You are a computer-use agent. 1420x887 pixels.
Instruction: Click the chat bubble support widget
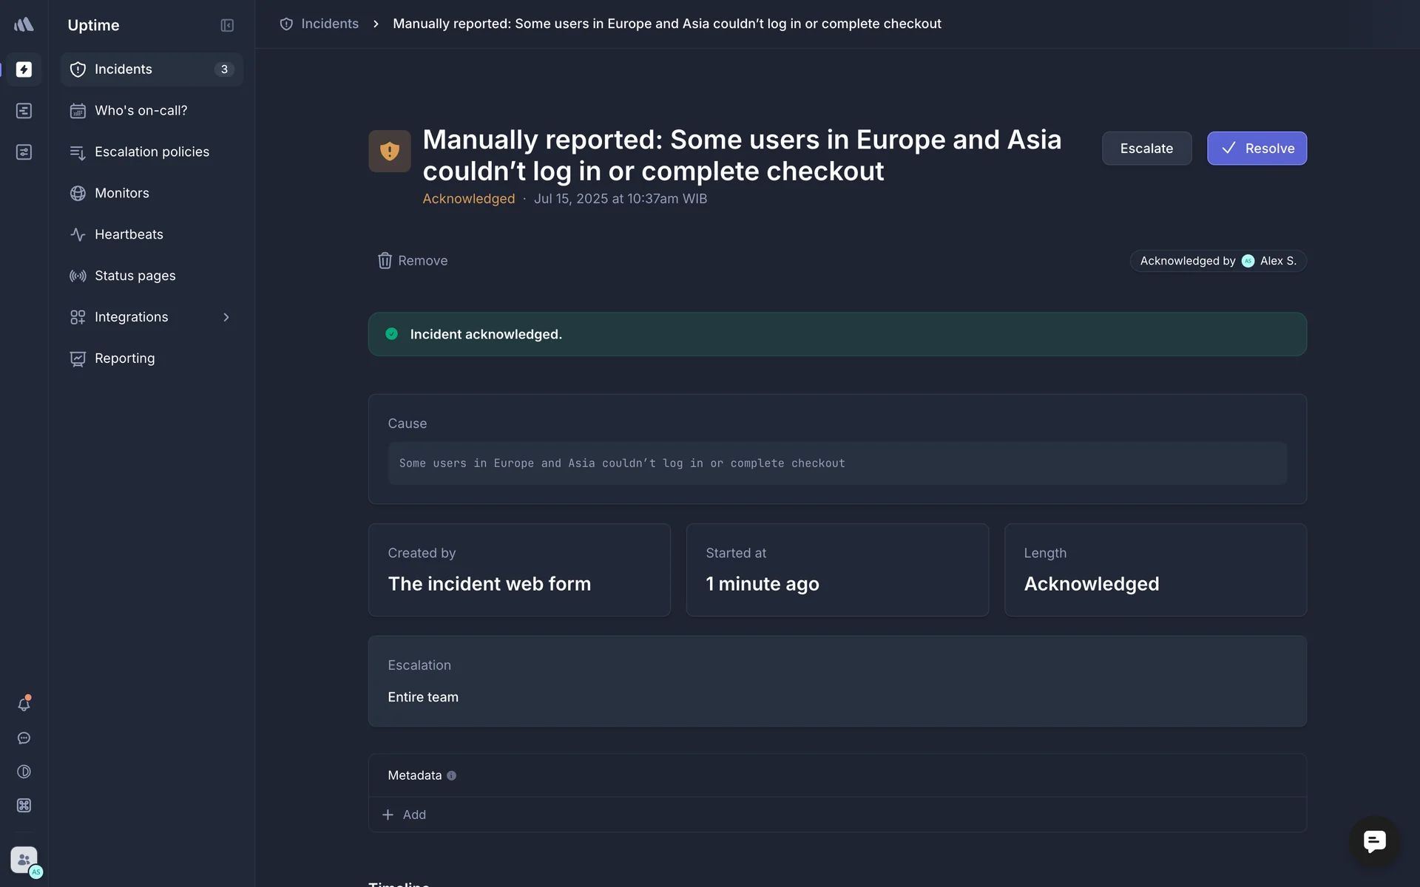1374,841
